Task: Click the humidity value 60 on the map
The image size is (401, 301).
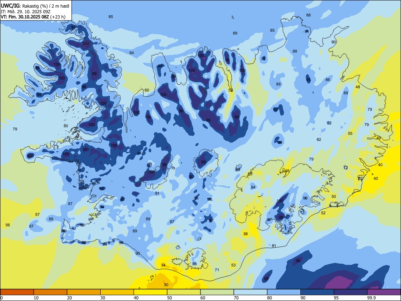Action: tap(147, 90)
